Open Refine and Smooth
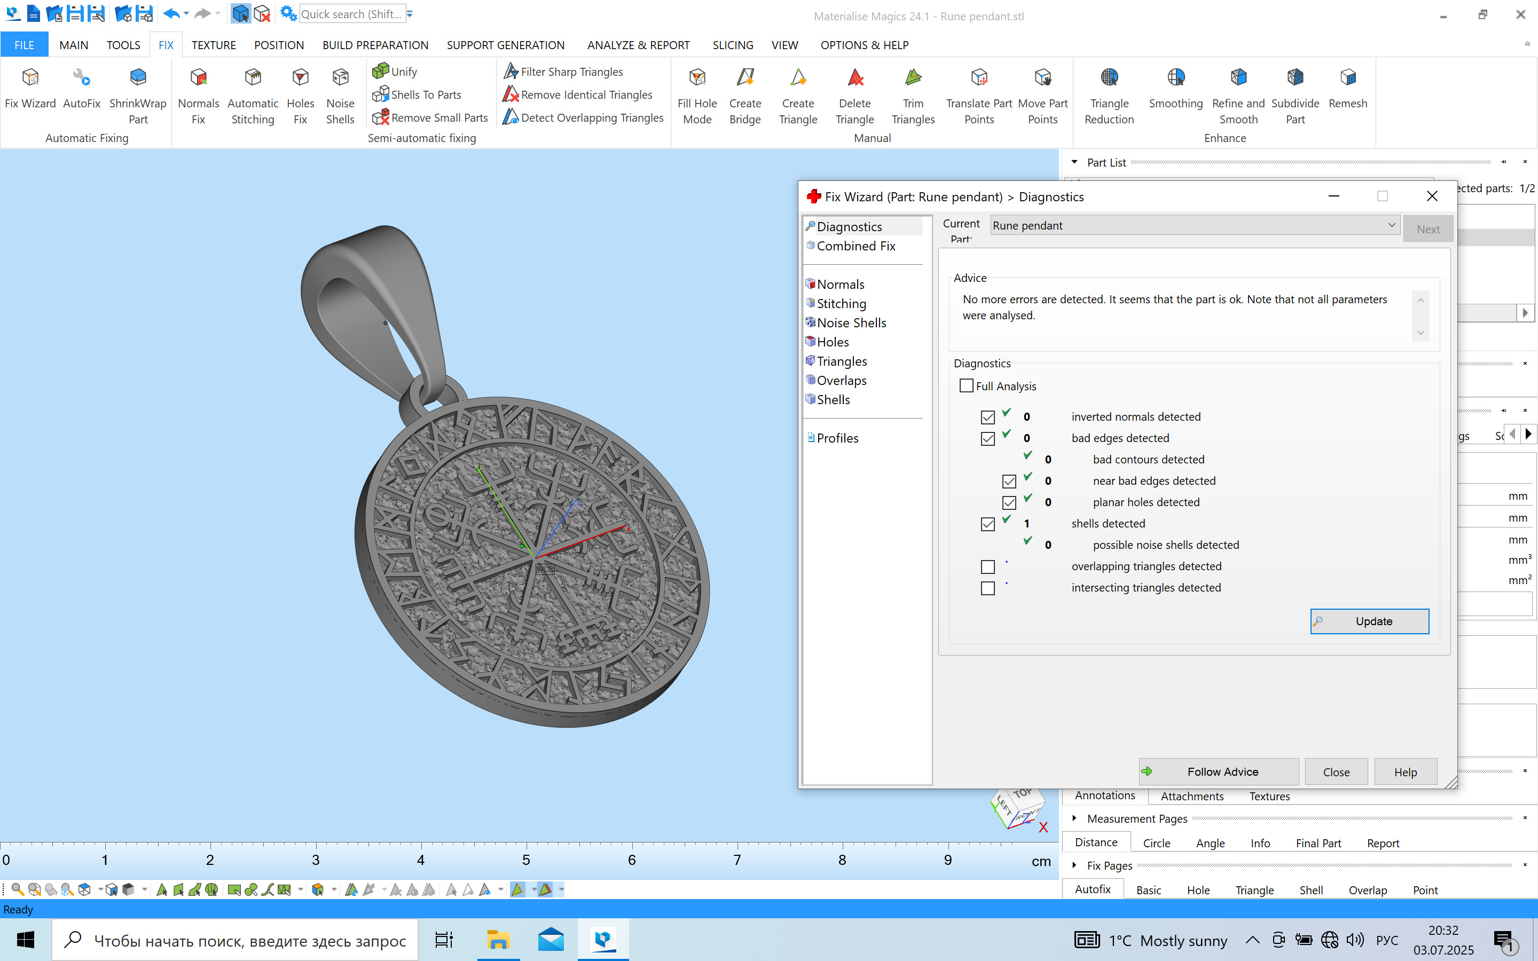This screenshot has width=1538, height=961. coord(1238,97)
